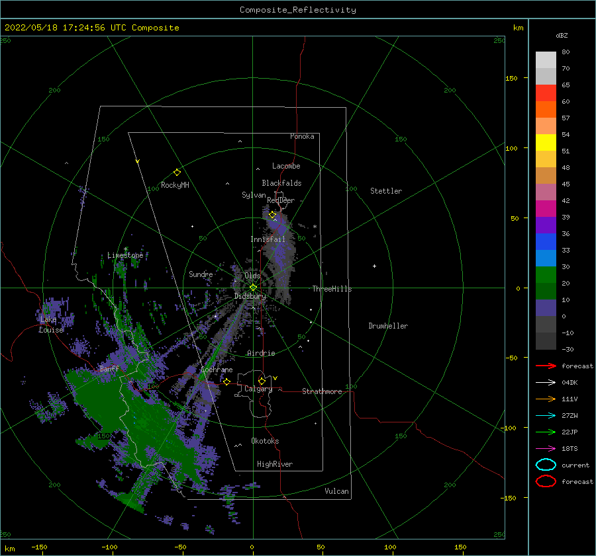Click yellow diamond marker below RedDeer label
This screenshot has height=556, width=596.
click(272, 215)
